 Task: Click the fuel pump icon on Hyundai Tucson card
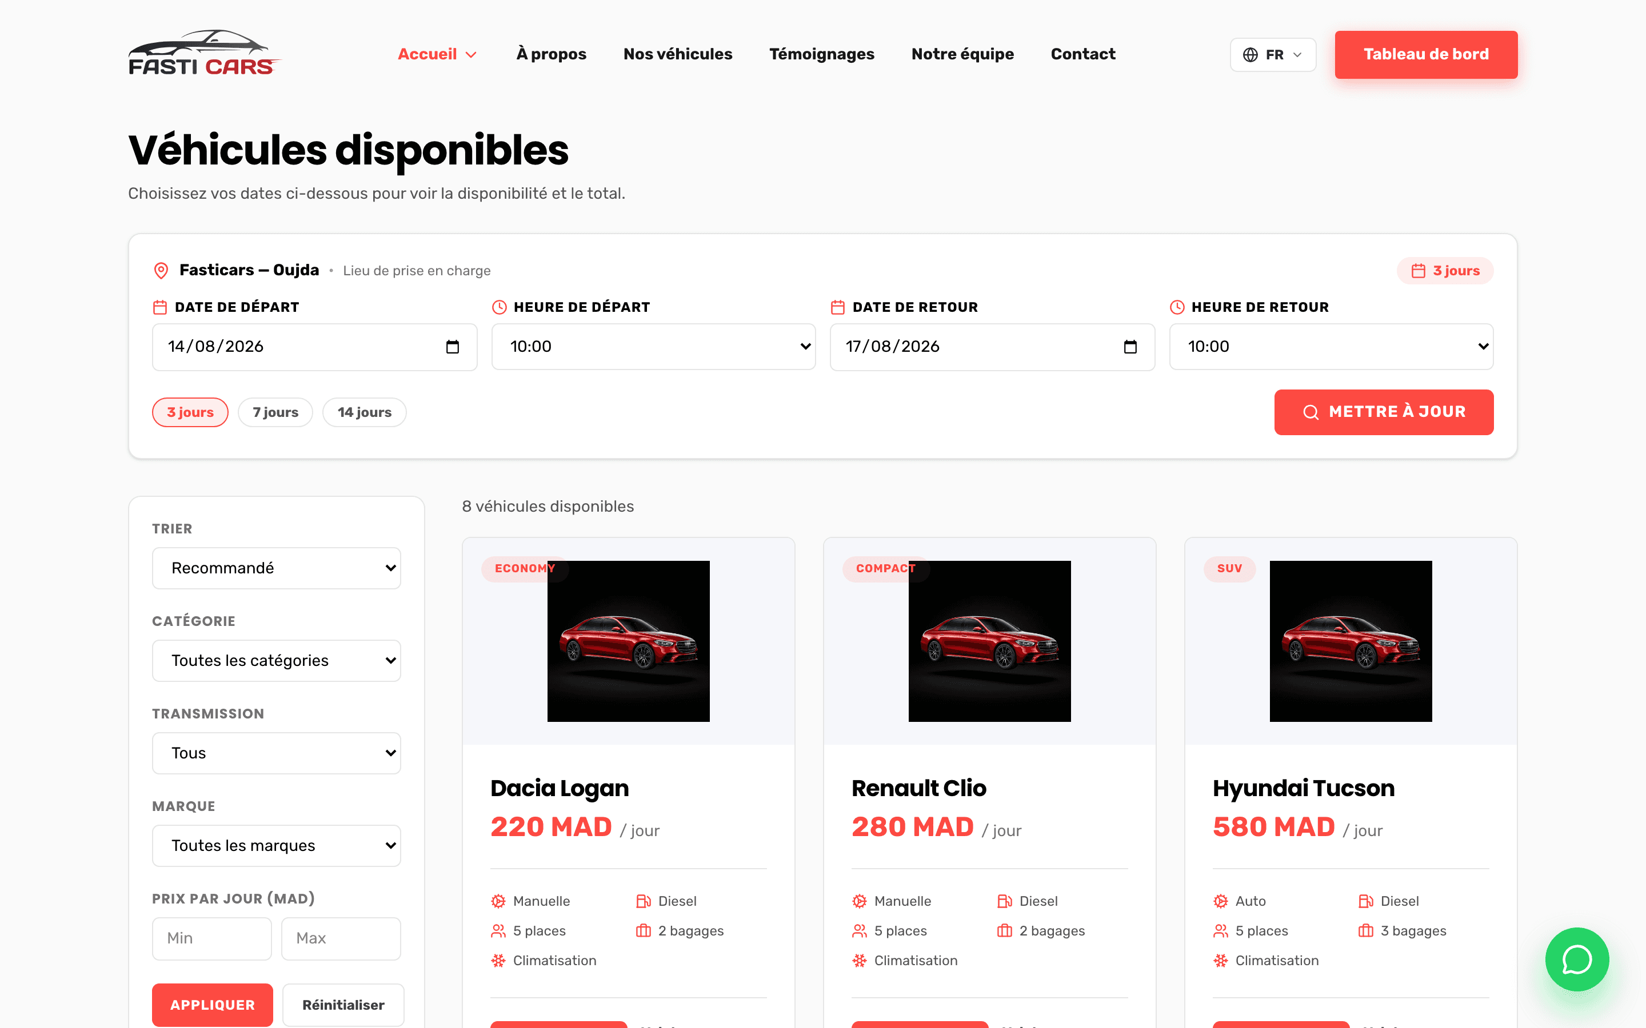(1366, 902)
